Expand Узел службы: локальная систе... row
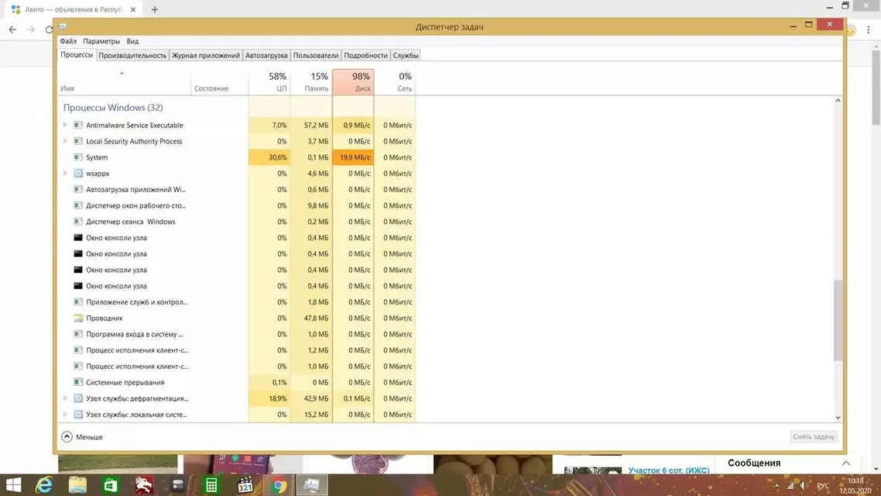 (64, 415)
